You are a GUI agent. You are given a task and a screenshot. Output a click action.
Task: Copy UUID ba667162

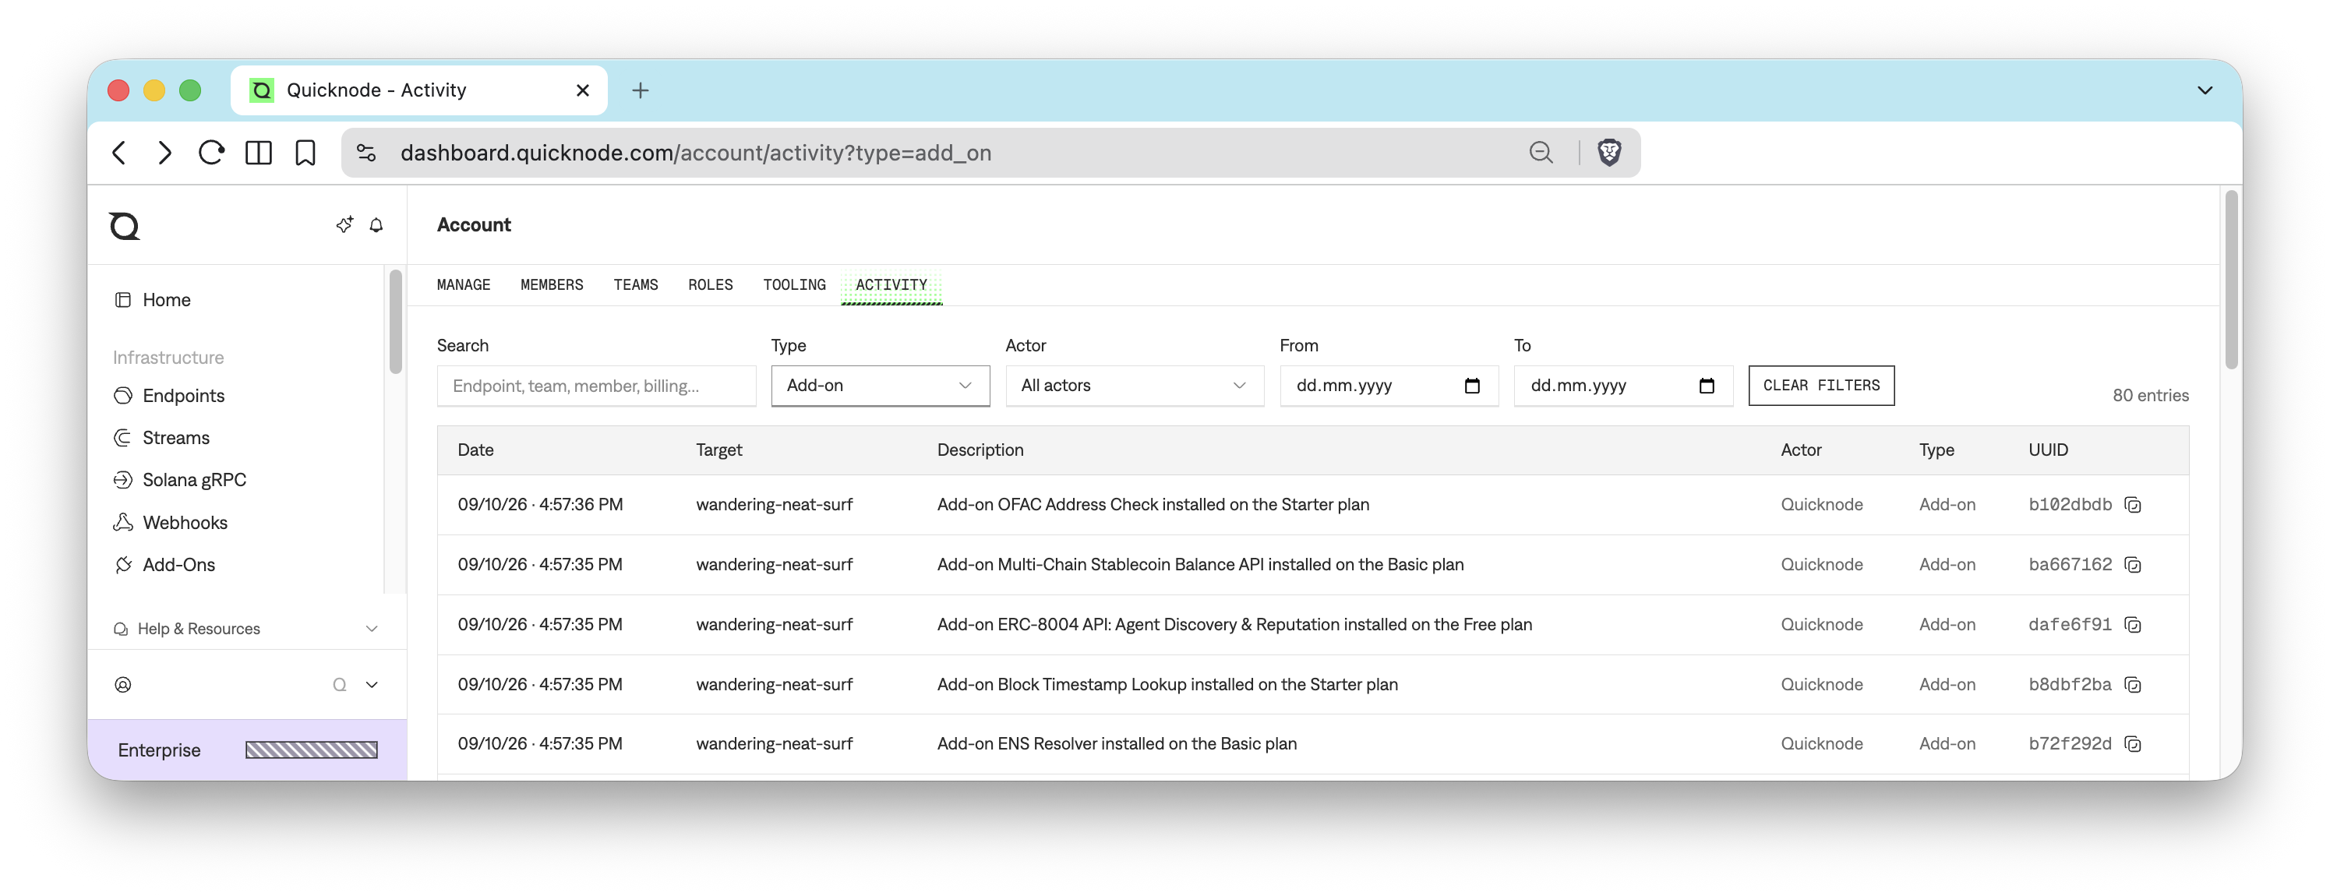point(2133,565)
